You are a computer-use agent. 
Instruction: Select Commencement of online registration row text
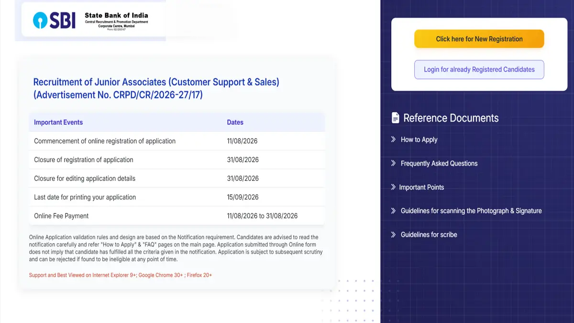(105, 141)
